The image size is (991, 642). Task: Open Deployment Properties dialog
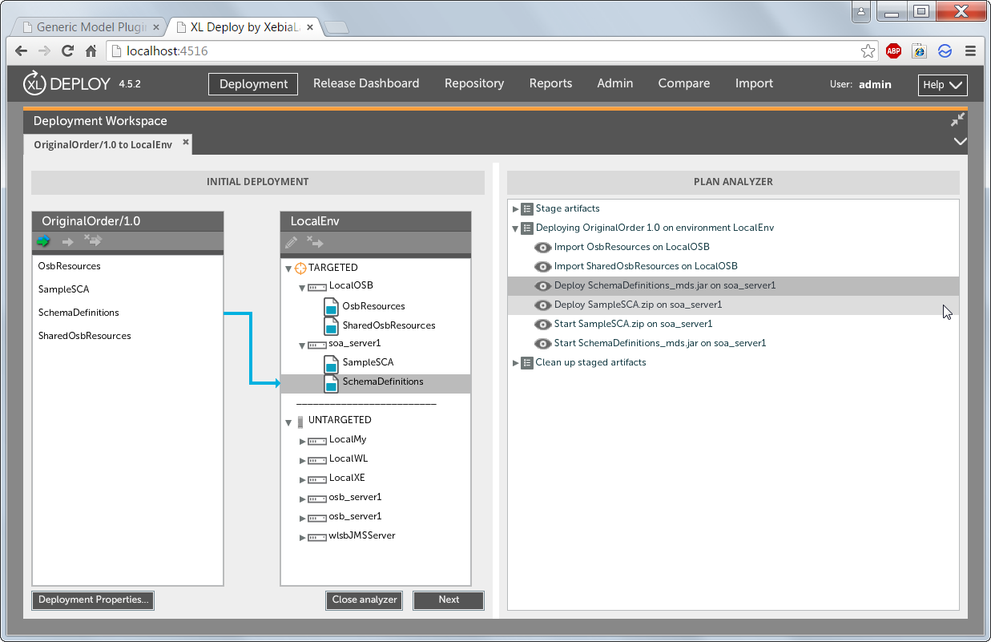click(93, 600)
